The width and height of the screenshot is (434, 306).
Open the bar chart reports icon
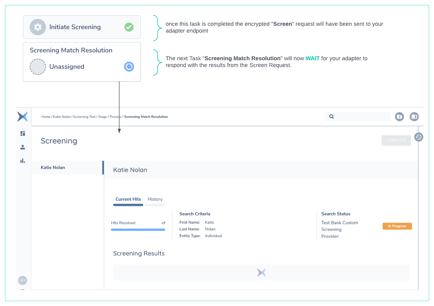tap(23, 161)
